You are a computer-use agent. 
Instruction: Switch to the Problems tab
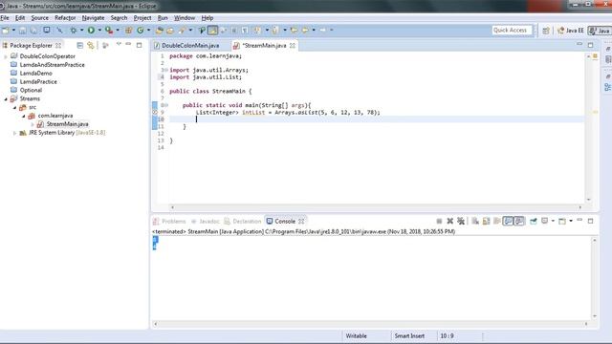click(170, 222)
